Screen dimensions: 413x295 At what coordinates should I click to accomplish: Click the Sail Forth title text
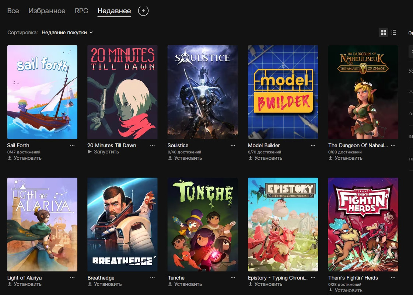click(x=18, y=145)
